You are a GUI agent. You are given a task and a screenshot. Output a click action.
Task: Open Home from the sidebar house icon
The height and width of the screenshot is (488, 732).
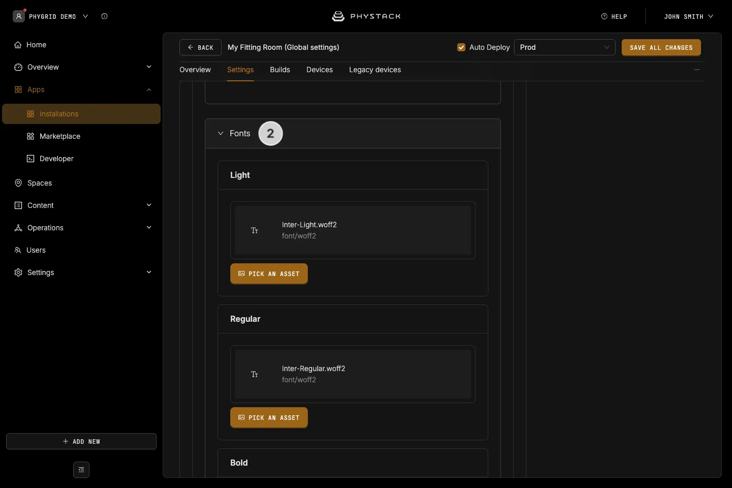click(x=18, y=45)
